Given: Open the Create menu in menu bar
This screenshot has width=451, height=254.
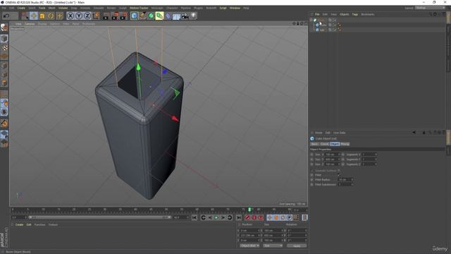Looking at the screenshot, I should 21,8.
